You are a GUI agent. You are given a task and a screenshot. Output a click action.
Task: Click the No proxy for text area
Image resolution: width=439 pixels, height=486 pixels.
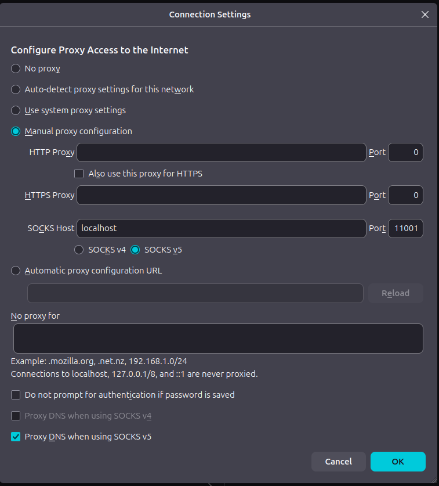pyautogui.click(x=217, y=339)
